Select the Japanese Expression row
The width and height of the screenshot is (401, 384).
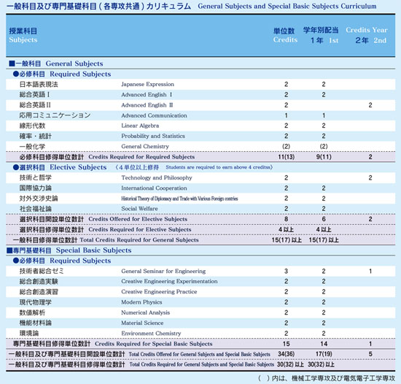click(200, 84)
